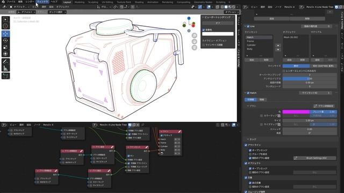The image size is (344, 193).
Task: Move Line Set up with the arrow button
Action: click(x=278, y=46)
